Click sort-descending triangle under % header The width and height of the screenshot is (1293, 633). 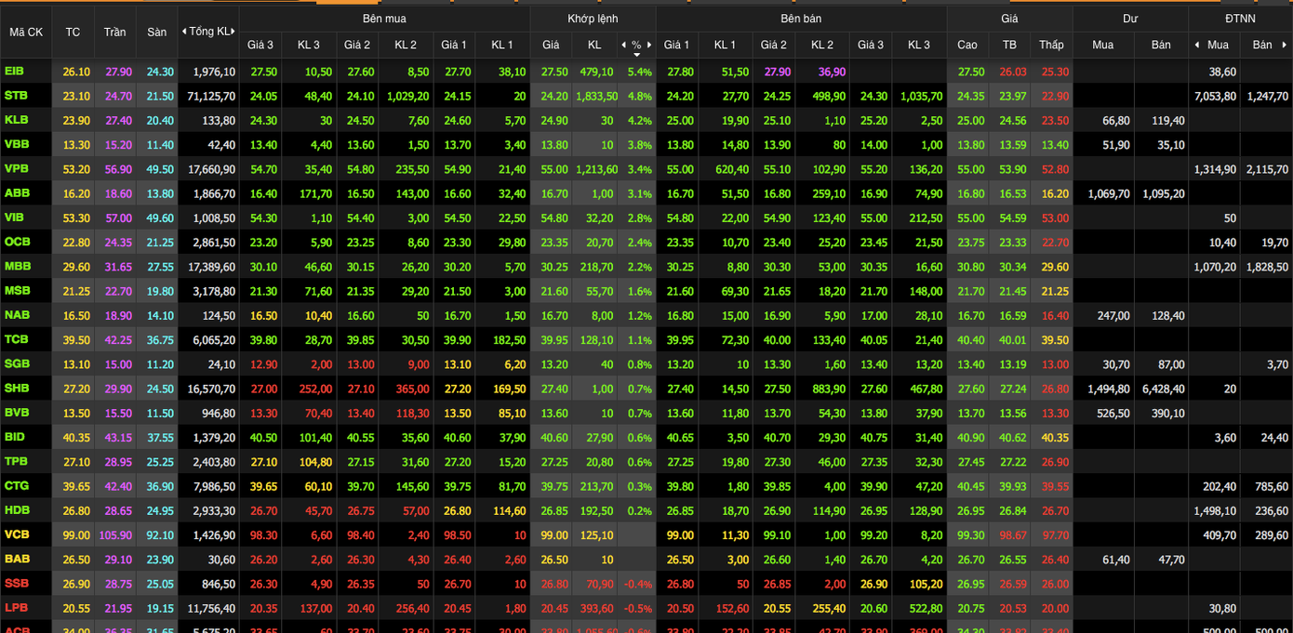[x=636, y=55]
